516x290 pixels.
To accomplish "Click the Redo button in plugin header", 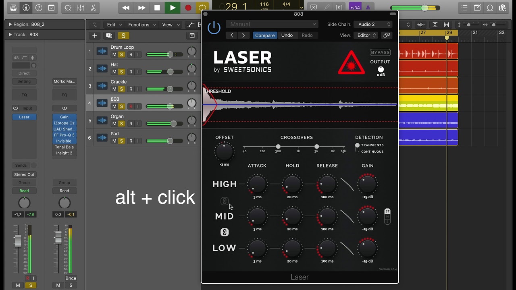I will (307, 35).
